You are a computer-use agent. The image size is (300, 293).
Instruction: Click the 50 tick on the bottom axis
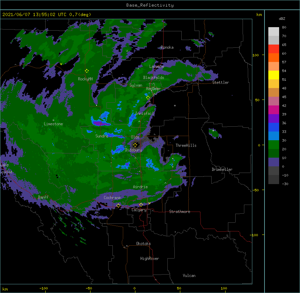point(179,288)
